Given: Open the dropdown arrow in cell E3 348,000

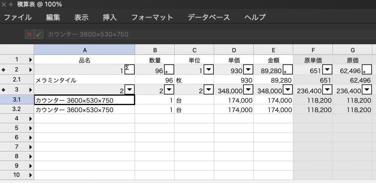Looking at the screenshot, I should [x=288, y=90].
